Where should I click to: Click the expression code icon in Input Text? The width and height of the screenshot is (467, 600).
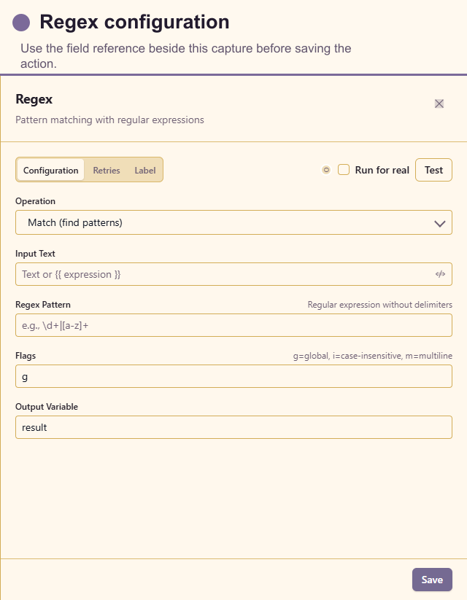click(x=440, y=274)
